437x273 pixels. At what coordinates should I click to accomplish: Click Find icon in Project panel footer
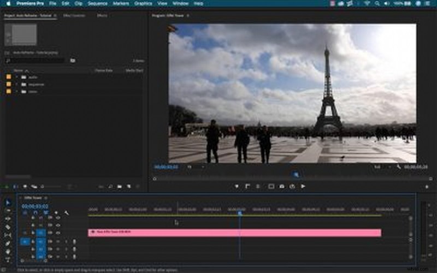point(110,187)
